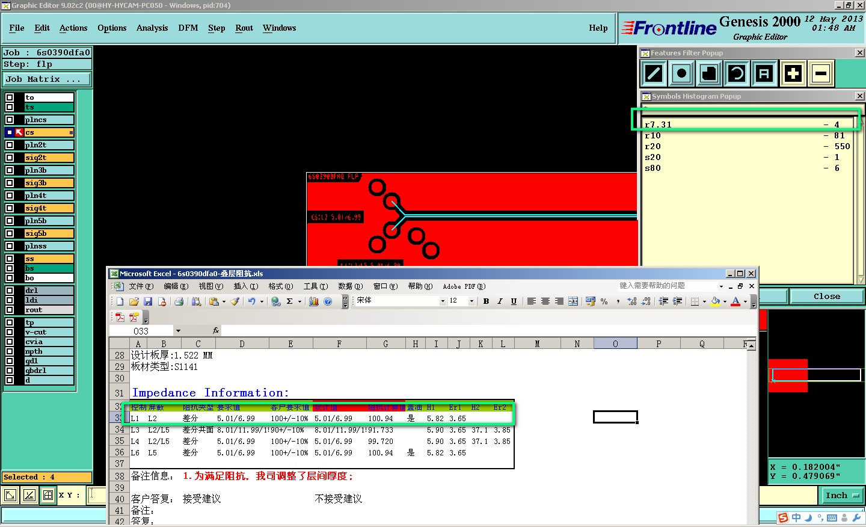This screenshot has height=527, width=866.
Task: Toggle the checkbox beside layer pln2t
Action: (10, 145)
